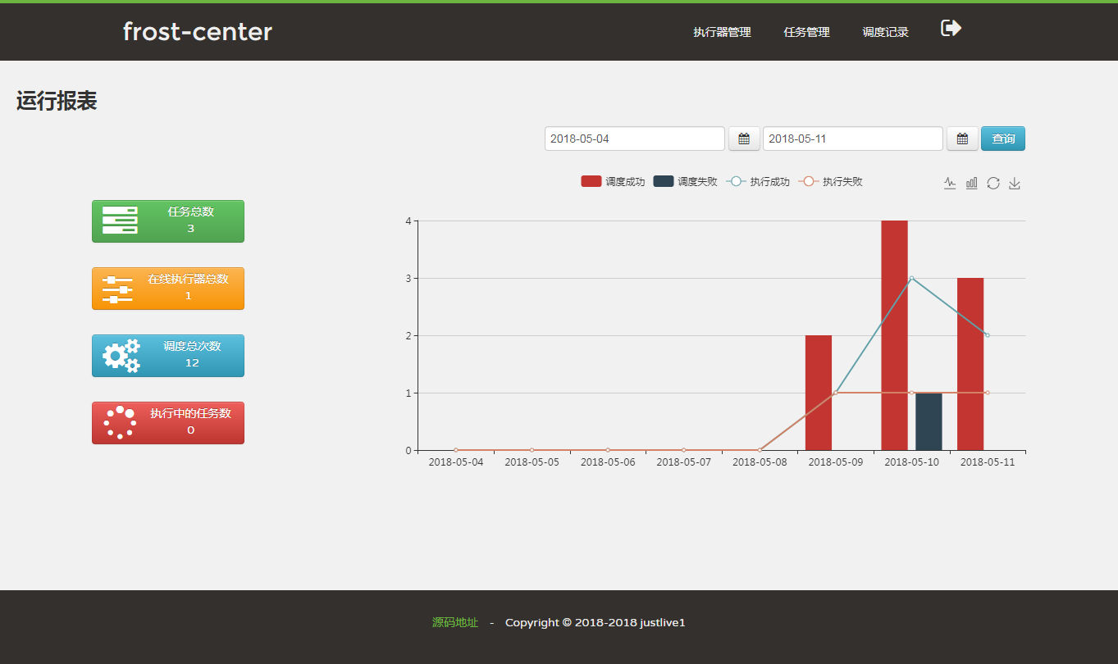Click the spinner icon on 执行中的任务数 card
The height and width of the screenshot is (664, 1118).
(x=120, y=422)
